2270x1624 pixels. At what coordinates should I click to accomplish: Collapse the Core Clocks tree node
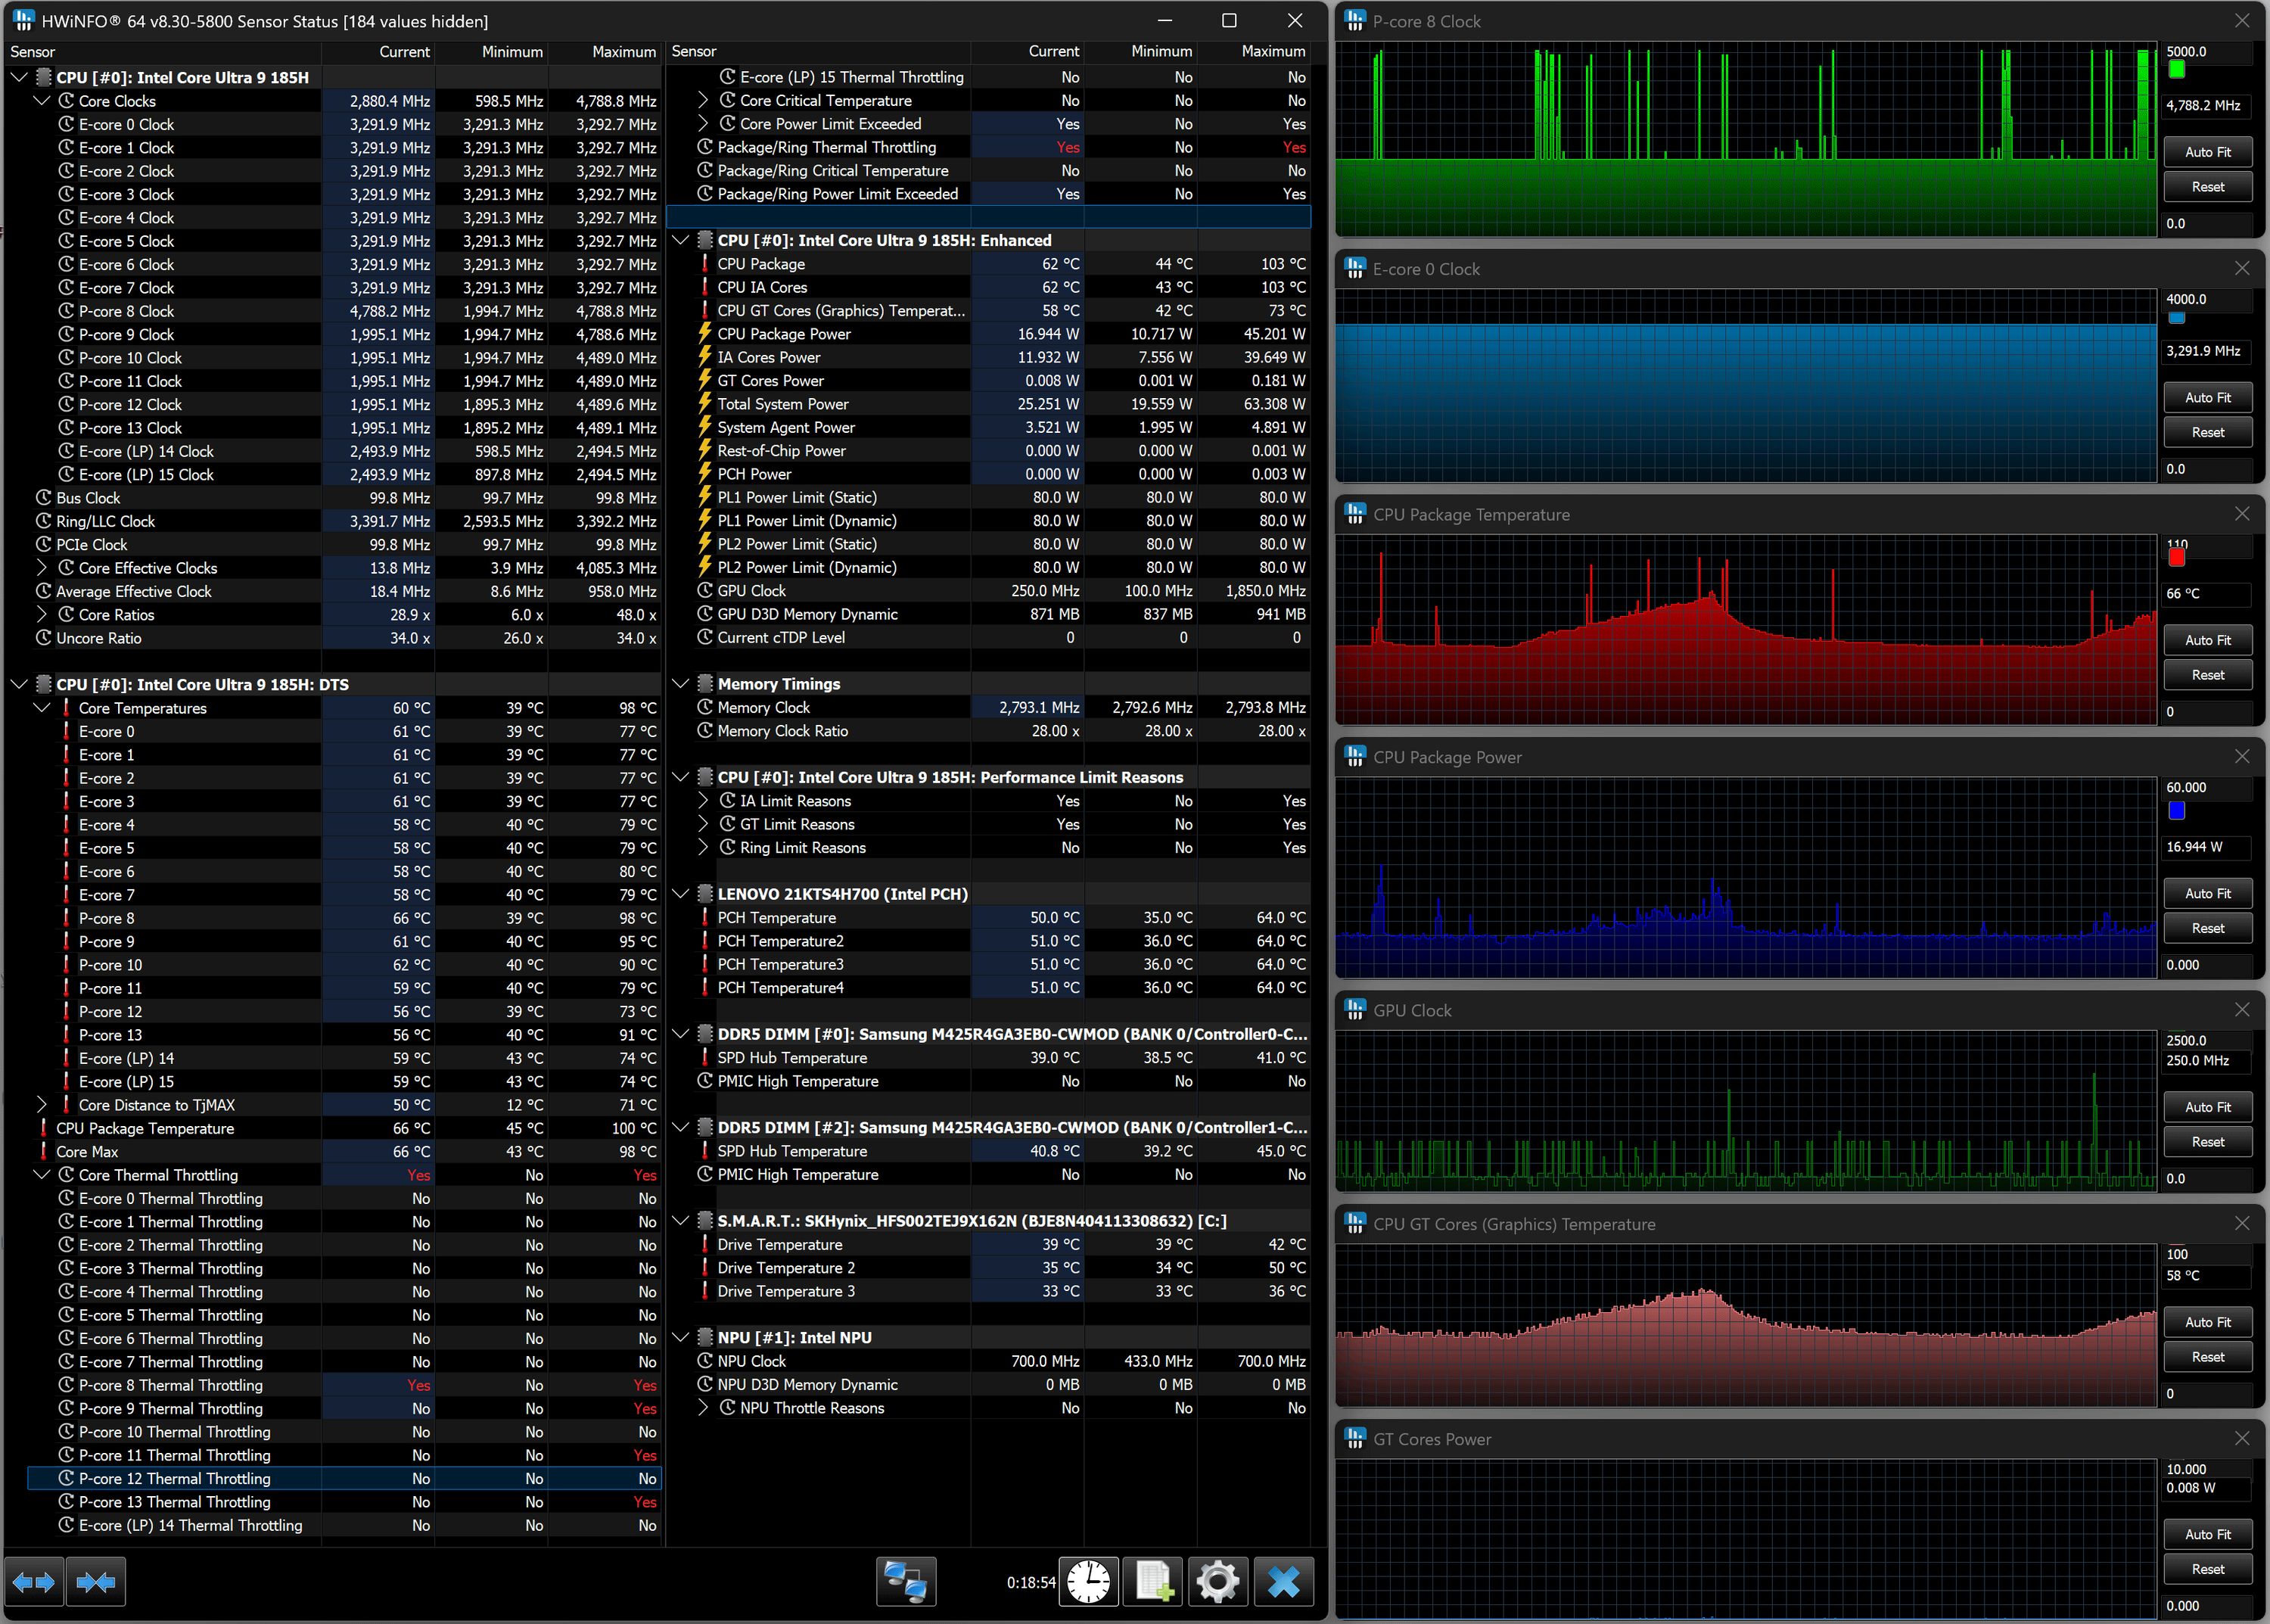(x=42, y=101)
